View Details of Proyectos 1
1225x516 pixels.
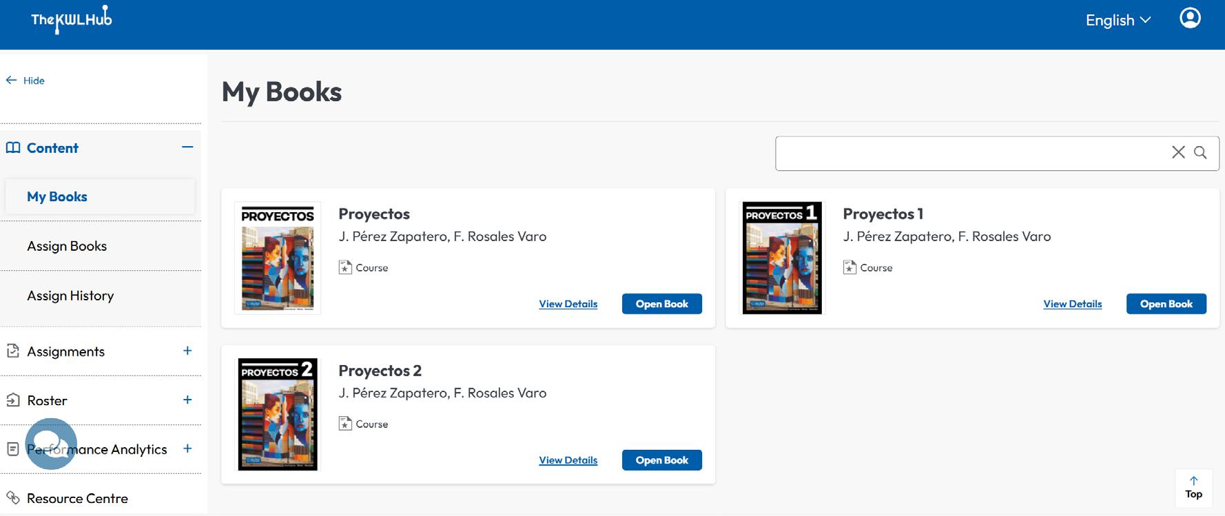pos(1072,304)
